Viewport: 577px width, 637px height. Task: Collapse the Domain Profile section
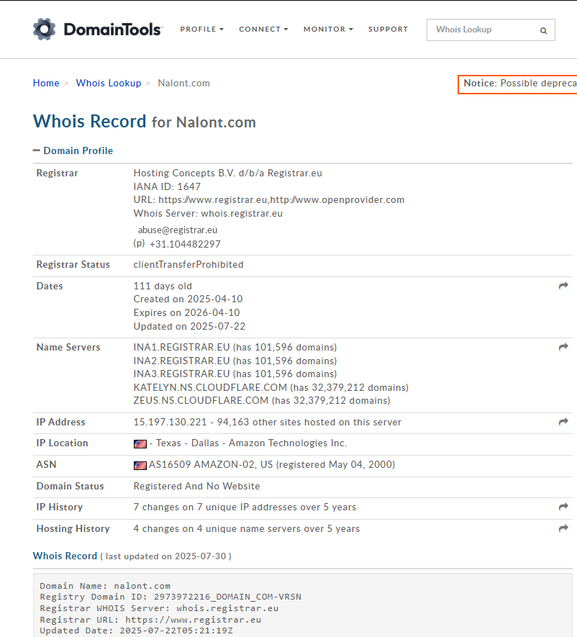coord(73,150)
